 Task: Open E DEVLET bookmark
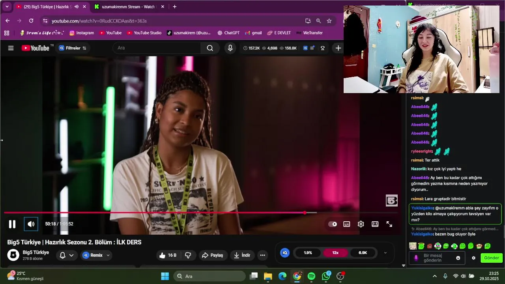point(279,33)
